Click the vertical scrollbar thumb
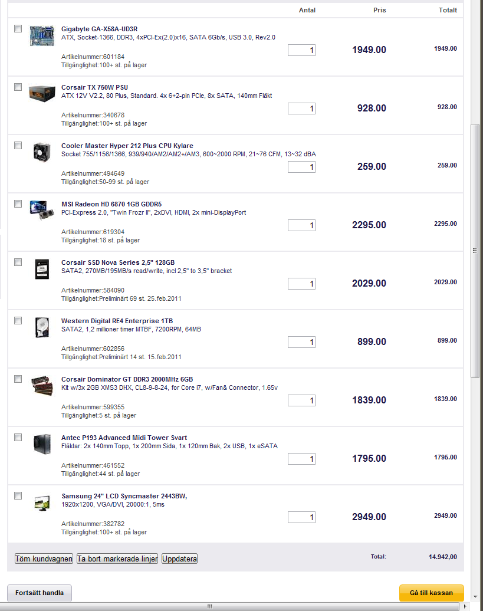 coord(475,251)
